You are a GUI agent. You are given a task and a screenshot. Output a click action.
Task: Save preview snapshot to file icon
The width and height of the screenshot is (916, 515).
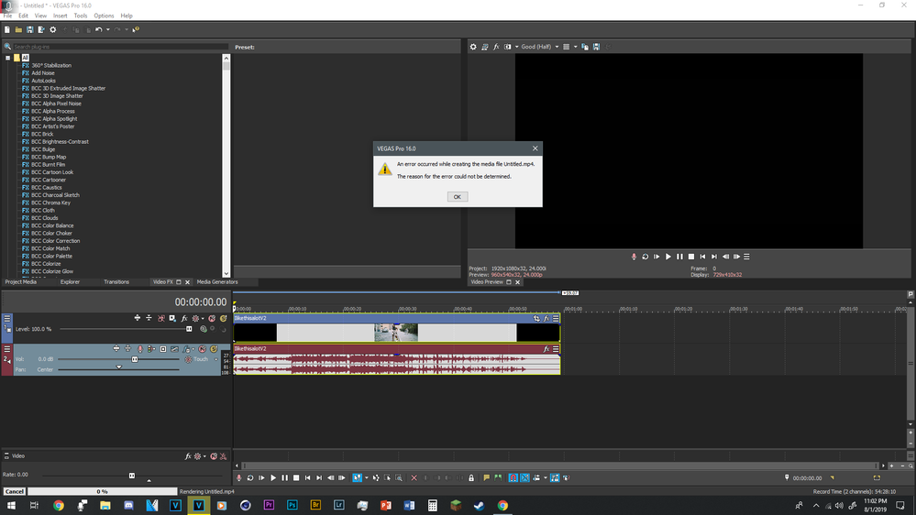coord(596,47)
